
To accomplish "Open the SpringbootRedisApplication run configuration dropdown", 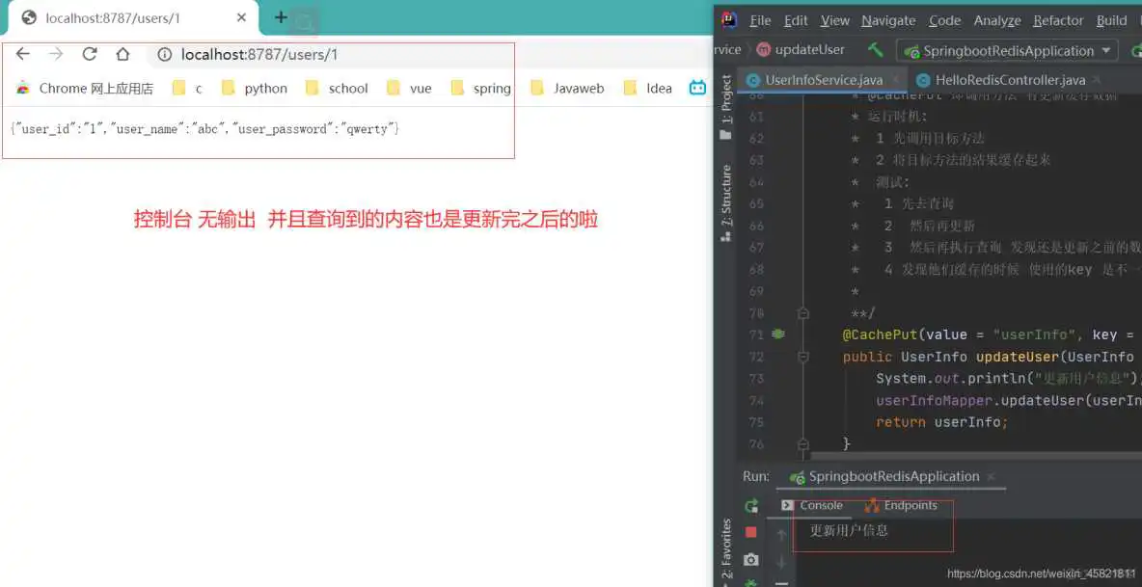I will point(1006,50).
